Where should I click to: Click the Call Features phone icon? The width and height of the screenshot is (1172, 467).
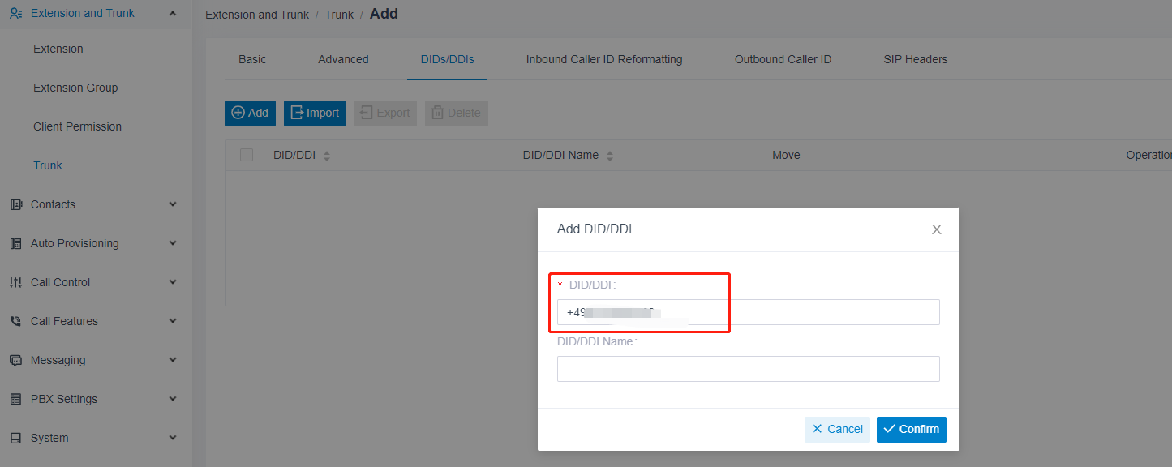pyautogui.click(x=15, y=321)
